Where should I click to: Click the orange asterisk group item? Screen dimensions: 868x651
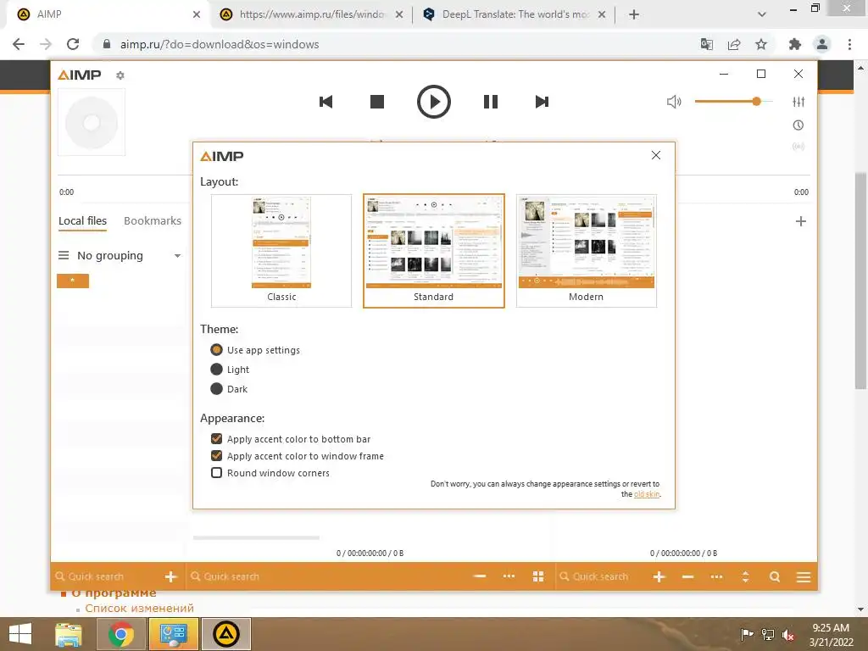point(73,281)
